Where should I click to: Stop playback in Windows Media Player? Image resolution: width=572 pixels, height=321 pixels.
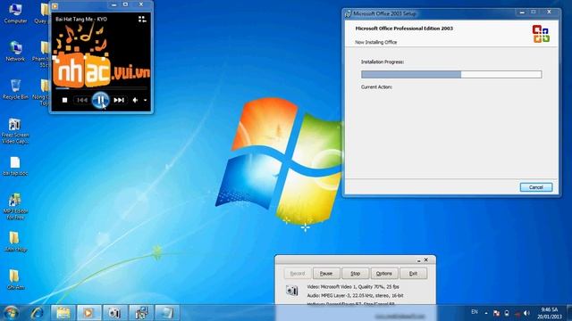pos(64,100)
